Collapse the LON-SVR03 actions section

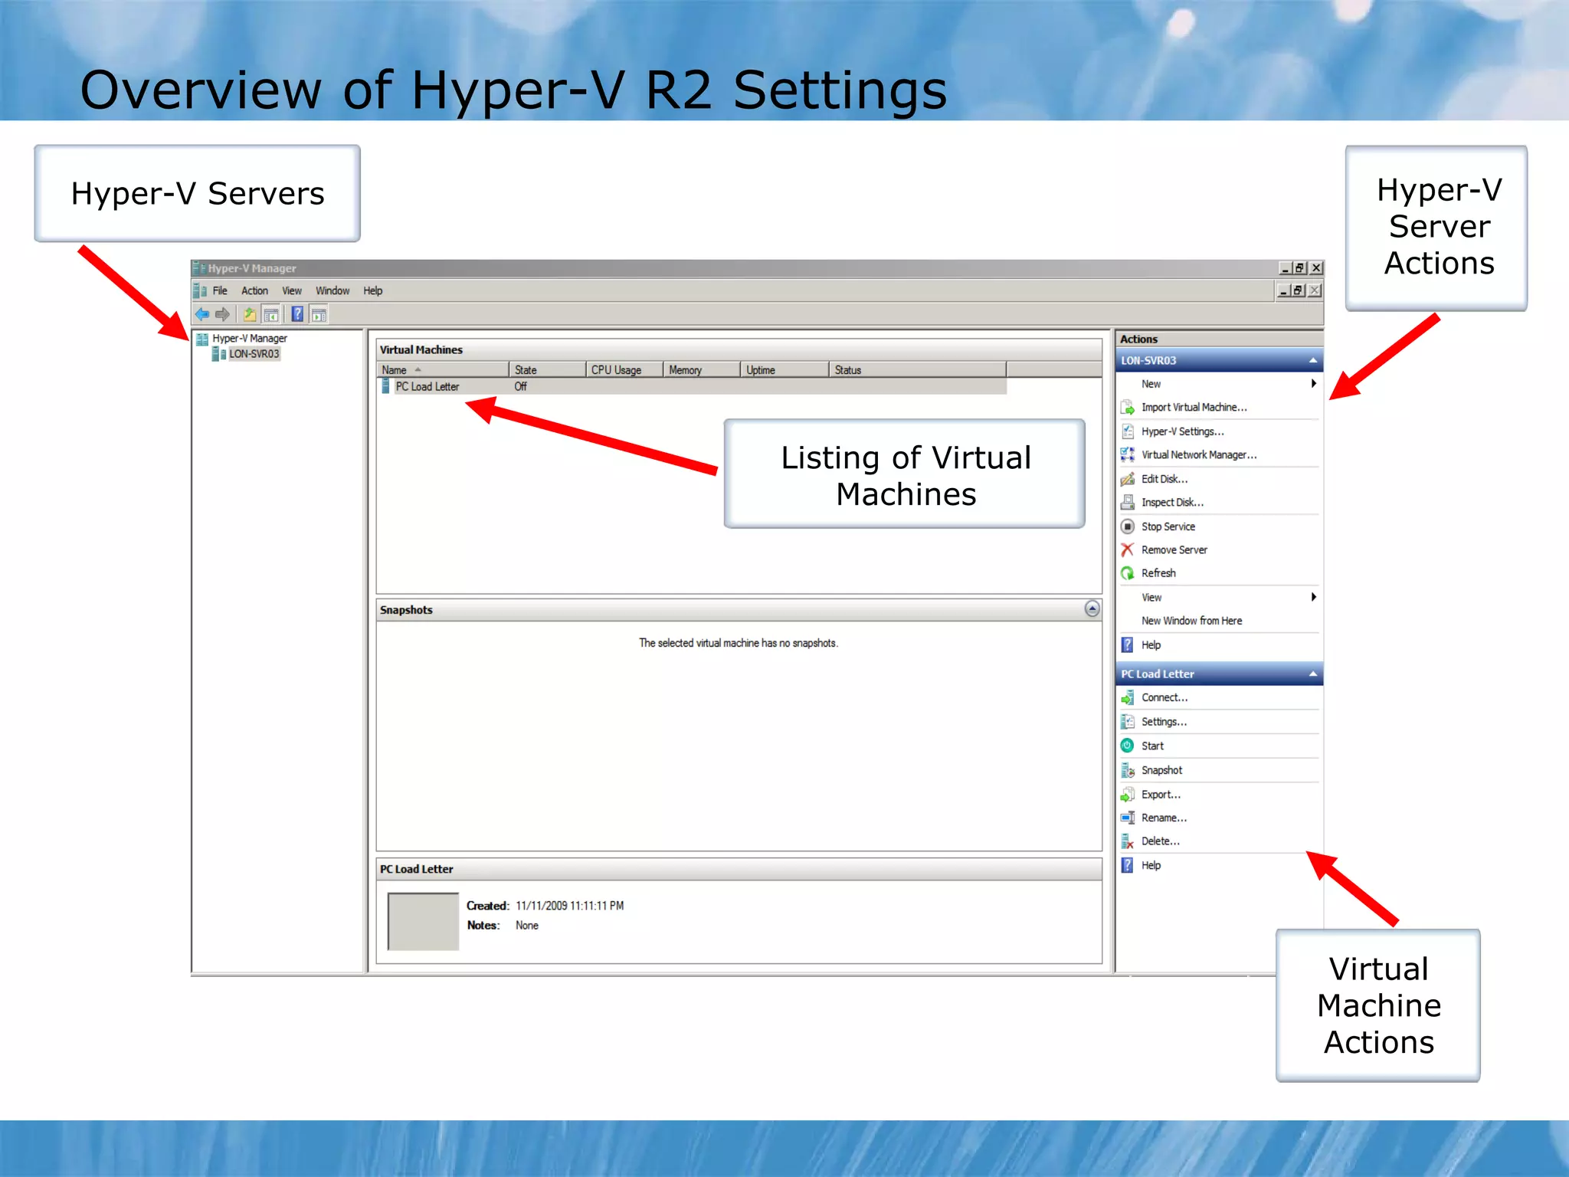tap(1313, 360)
